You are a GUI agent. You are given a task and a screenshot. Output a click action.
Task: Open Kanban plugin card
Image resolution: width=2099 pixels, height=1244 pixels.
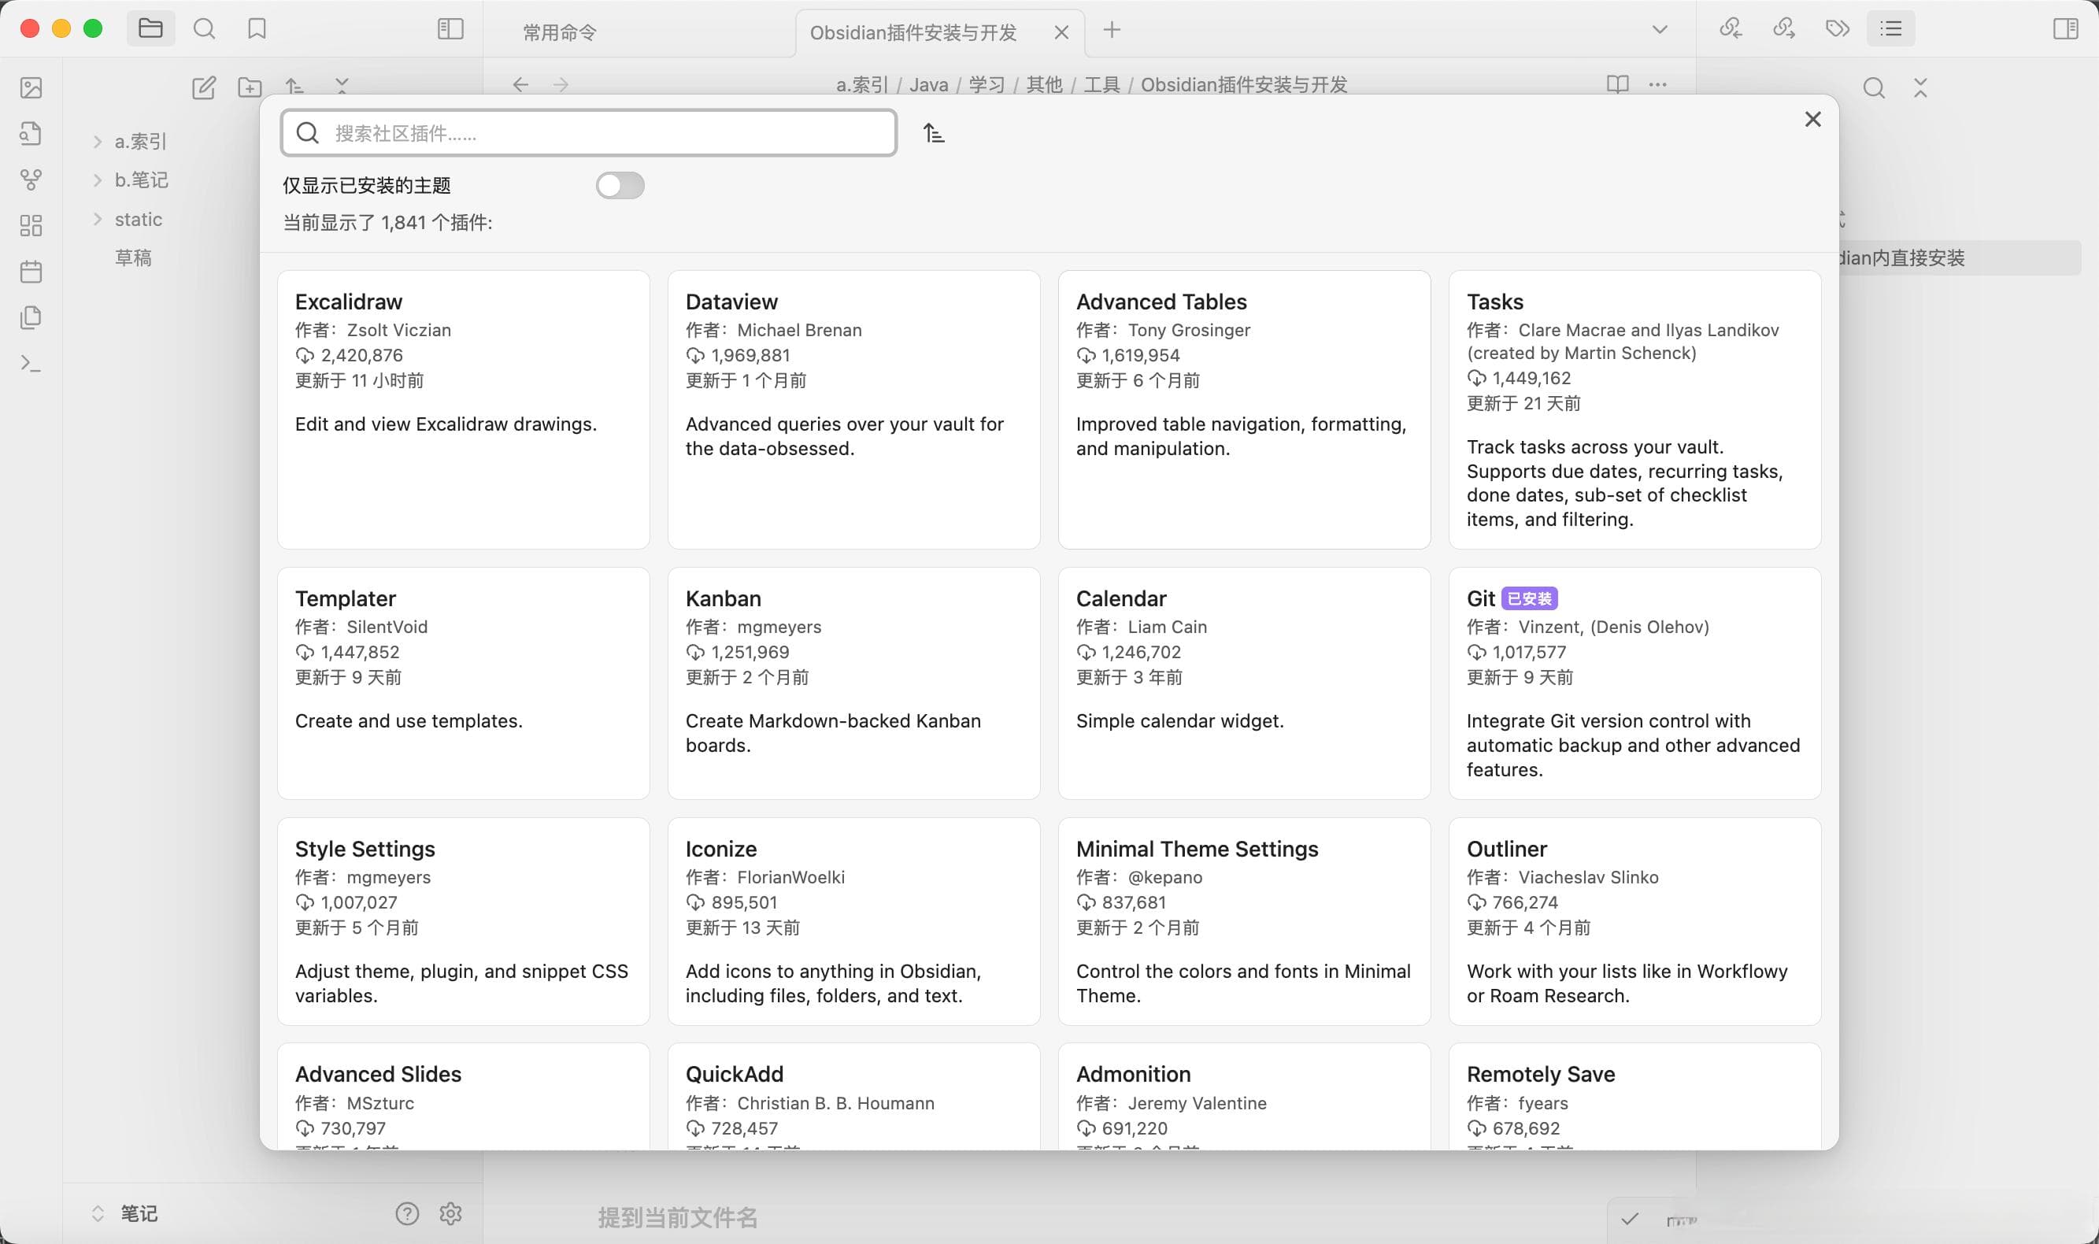854,683
